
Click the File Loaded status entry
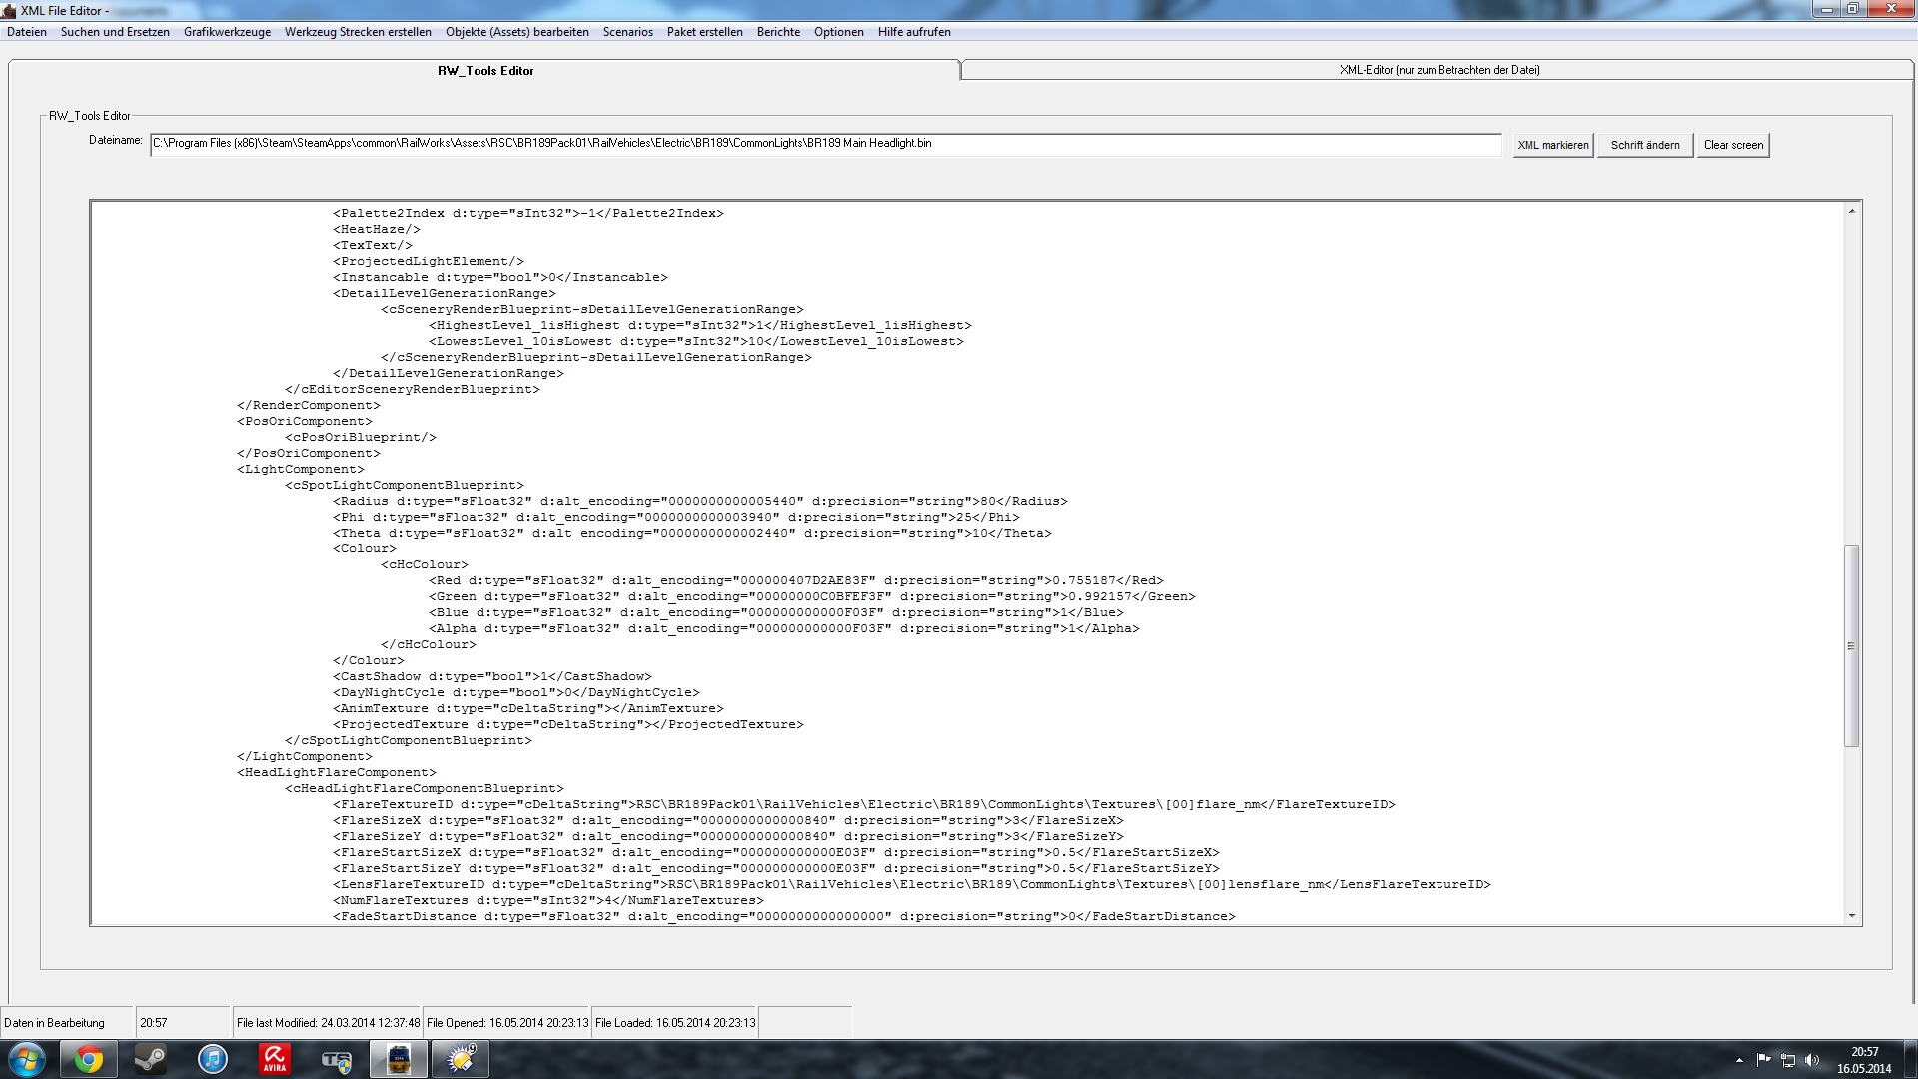click(x=675, y=1023)
